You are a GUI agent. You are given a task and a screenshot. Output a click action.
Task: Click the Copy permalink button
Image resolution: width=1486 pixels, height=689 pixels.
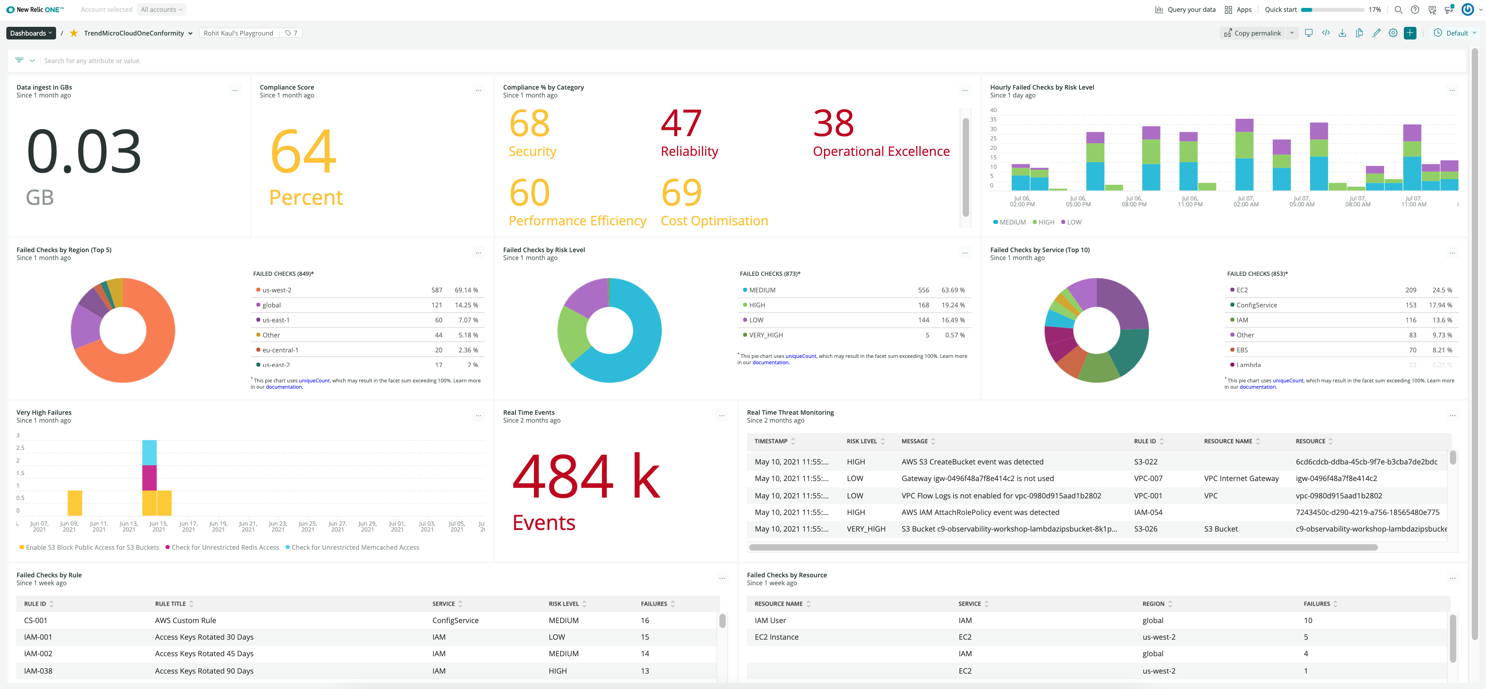(1253, 33)
